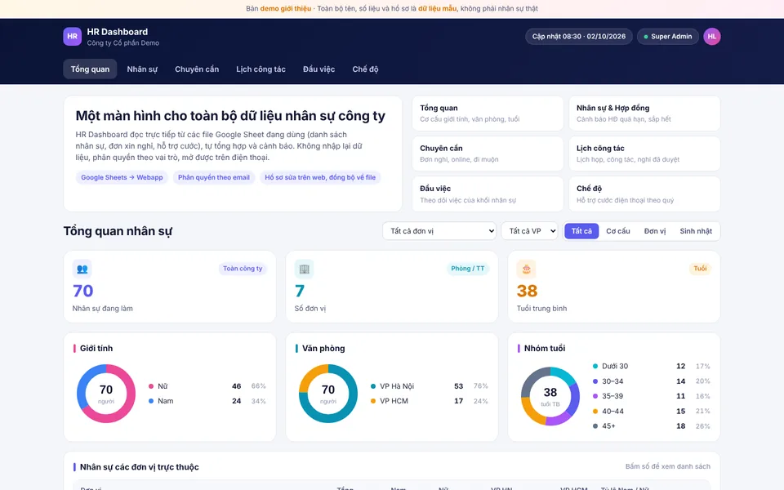
Task: Click the people icon on employee card
Action: [82, 269]
